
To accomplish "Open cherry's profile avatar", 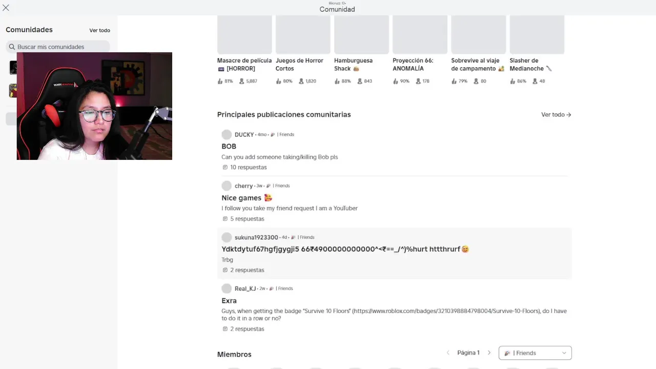I will [x=227, y=186].
